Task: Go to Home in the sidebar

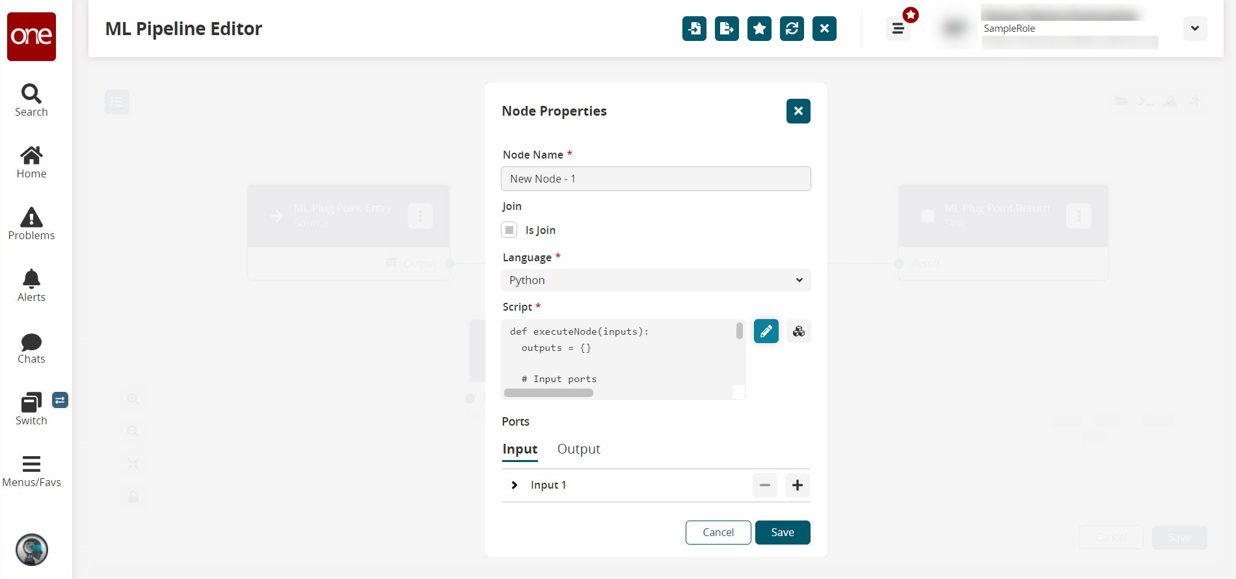Action: click(31, 162)
